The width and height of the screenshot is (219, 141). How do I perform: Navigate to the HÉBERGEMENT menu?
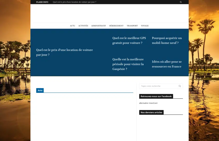(x=116, y=26)
